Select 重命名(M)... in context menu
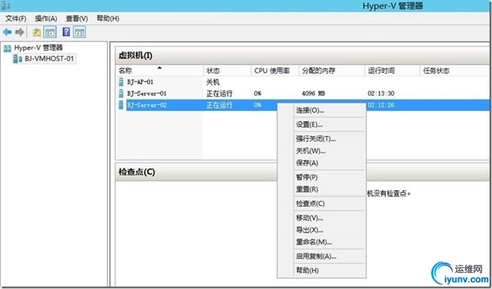Image resolution: width=492 pixels, height=289 pixels. coord(322,242)
